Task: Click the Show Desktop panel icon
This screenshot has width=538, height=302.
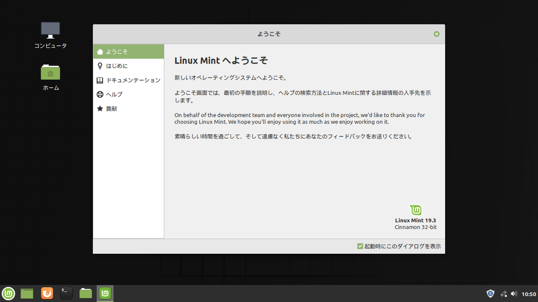Action: (x=27, y=293)
